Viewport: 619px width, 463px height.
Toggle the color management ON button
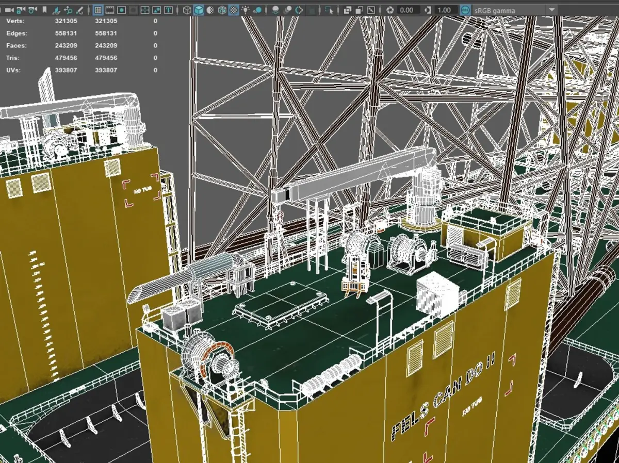[x=465, y=10]
